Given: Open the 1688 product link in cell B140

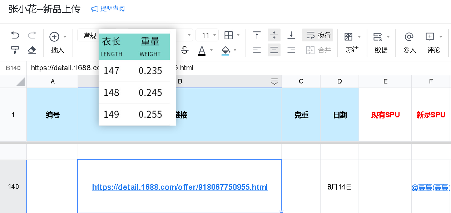Looking at the screenshot, I should coord(180,187).
